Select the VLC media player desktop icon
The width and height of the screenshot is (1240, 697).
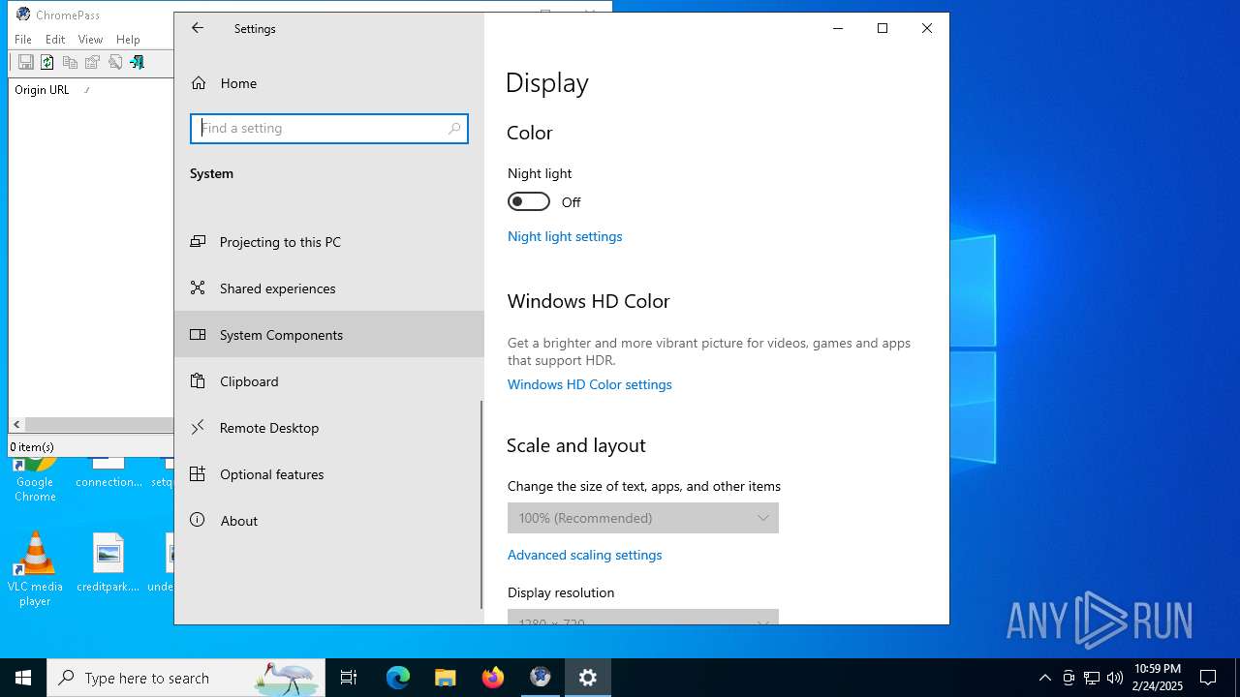click(x=35, y=569)
